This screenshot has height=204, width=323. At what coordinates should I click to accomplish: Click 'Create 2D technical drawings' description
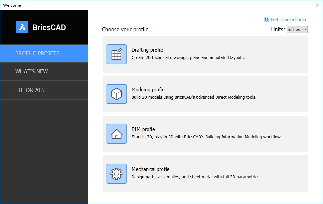pos(188,58)
